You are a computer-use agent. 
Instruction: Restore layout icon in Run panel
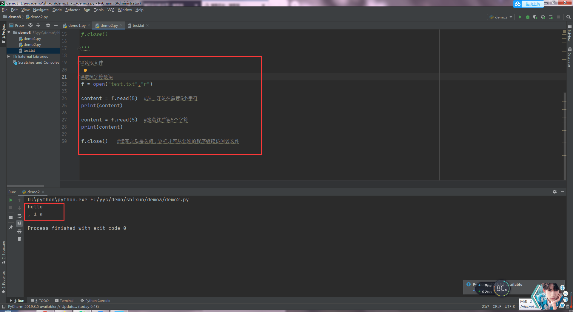click(x=11, y=218)
